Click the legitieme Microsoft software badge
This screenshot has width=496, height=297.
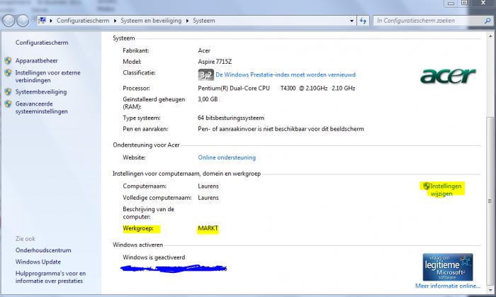(x=448, y=267)
